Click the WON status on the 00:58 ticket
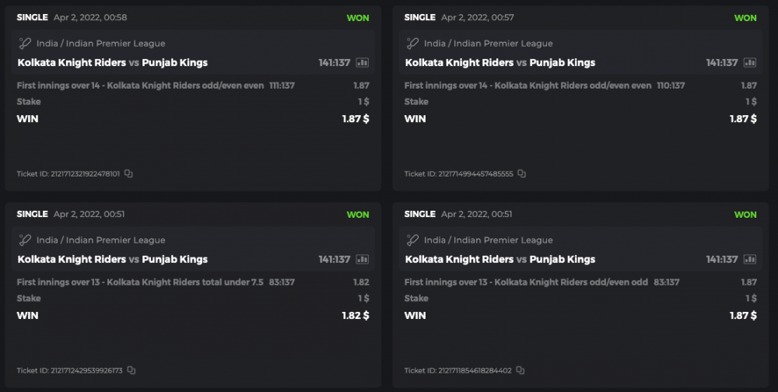The width and height of the screenshot is (778, 392). click(x=358, y=18)
